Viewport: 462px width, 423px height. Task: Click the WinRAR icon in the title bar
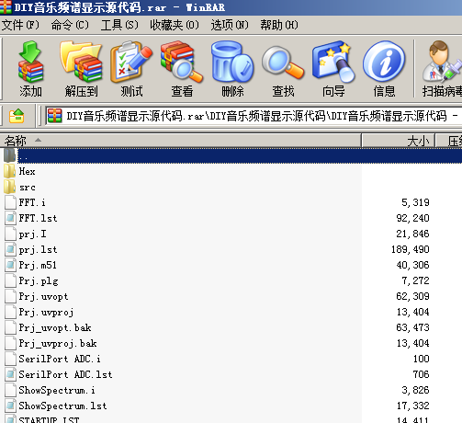6,6
